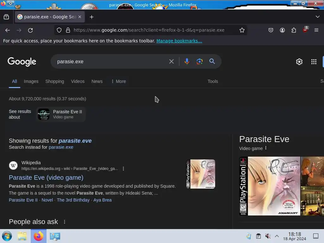Go back to the previous page
Screen dimensions: 324x243
(x=8, y=30)
